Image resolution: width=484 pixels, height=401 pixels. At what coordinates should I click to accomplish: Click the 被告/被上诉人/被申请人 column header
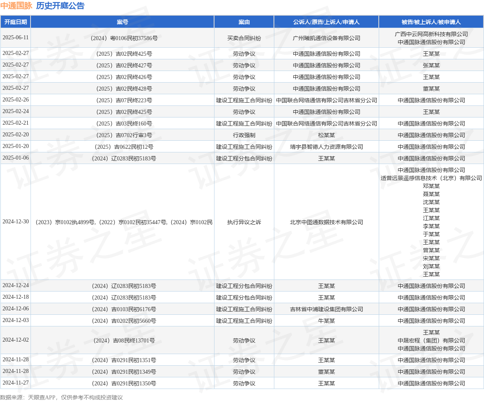pyautogui.click(x=431, y=22)
